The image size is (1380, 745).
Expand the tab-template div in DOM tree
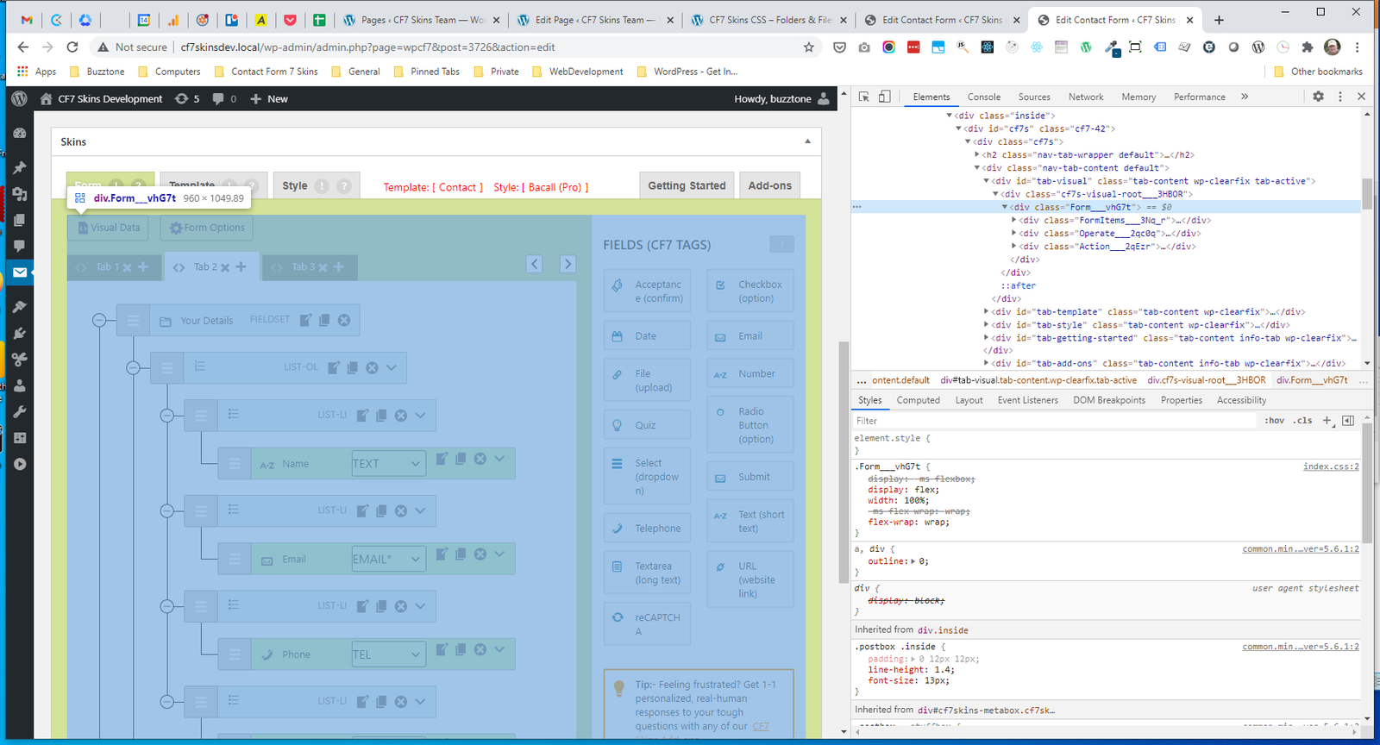986,312
